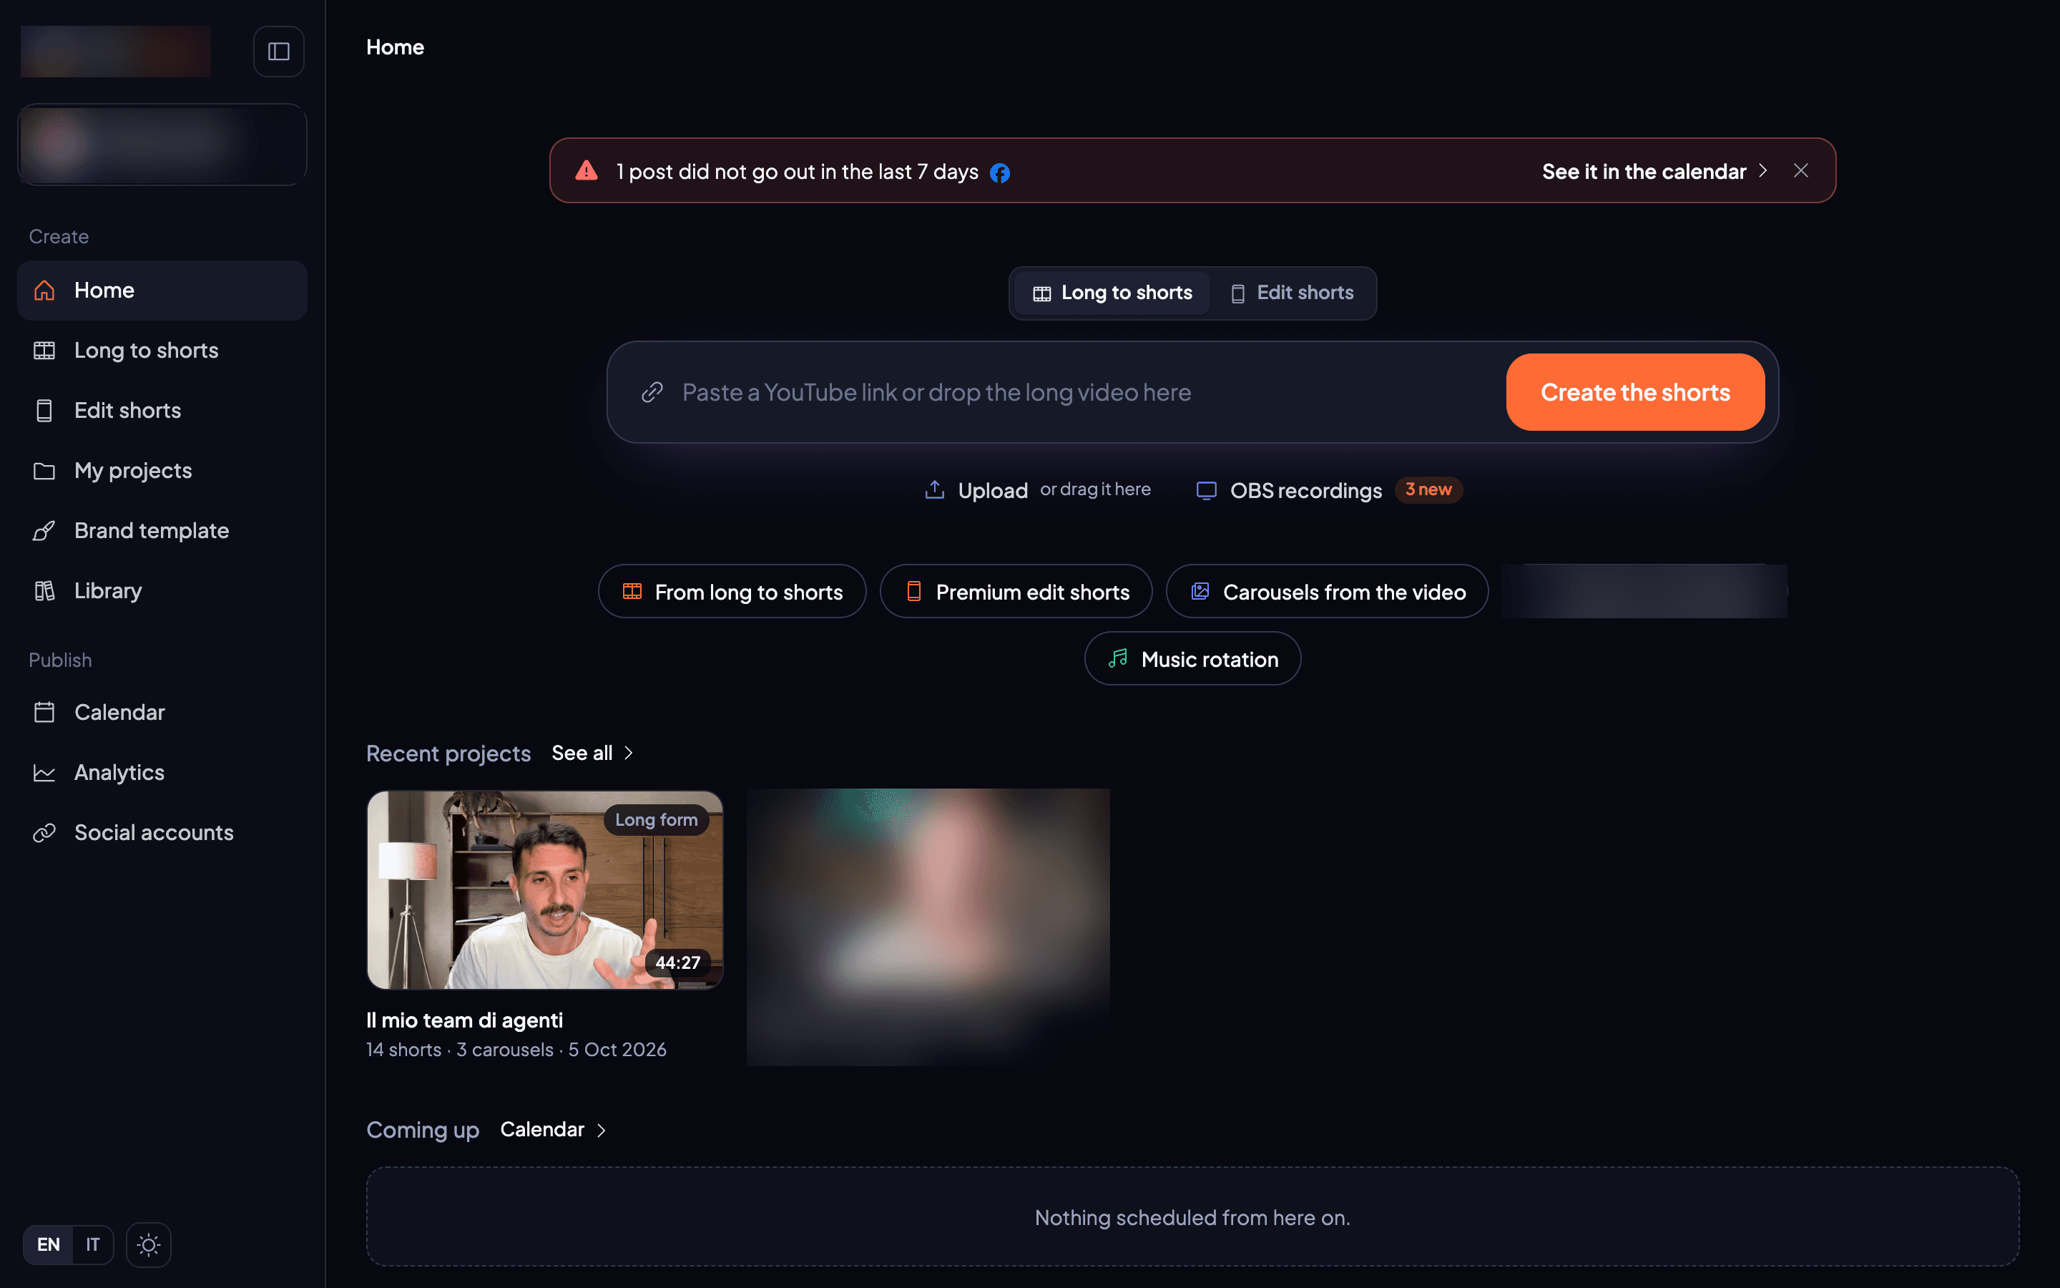Select the Edit shorts tab

[1293, 293]
